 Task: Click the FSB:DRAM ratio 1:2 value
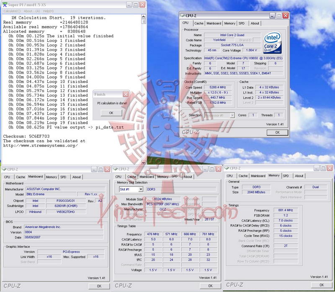pos(286,215)
